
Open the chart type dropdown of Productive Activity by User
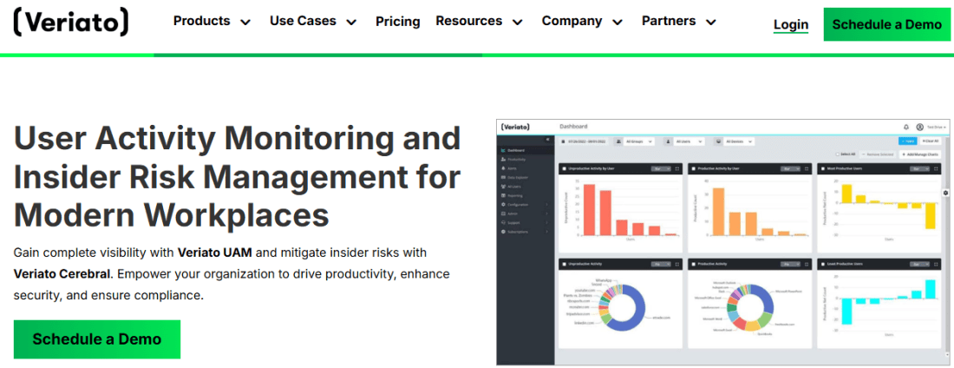790,168
